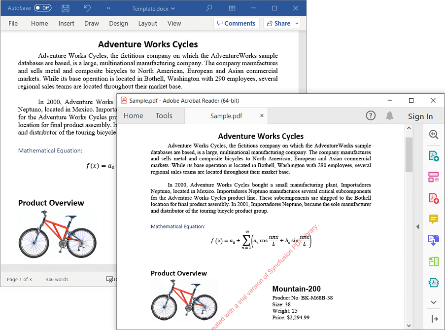Click 'Product Overview' heading in Word document

tap(51, 203)
